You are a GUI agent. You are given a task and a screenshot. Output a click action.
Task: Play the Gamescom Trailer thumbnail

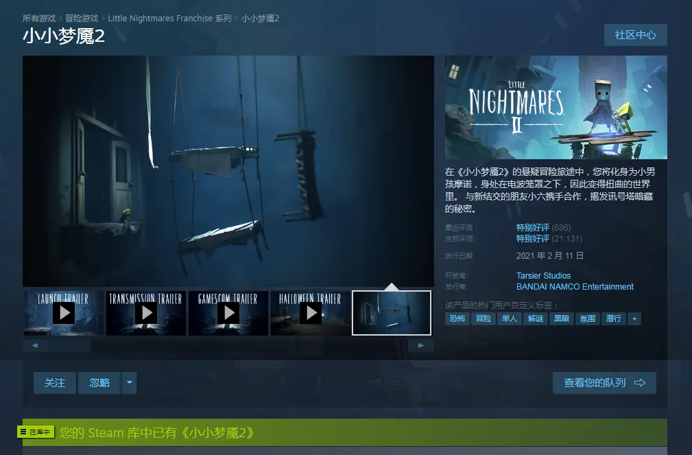(x=228, y=313)
